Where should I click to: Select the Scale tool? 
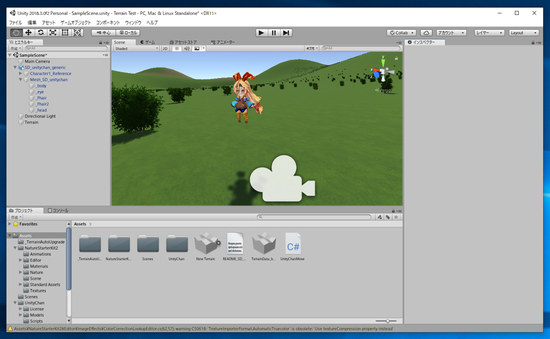[53, 32]
